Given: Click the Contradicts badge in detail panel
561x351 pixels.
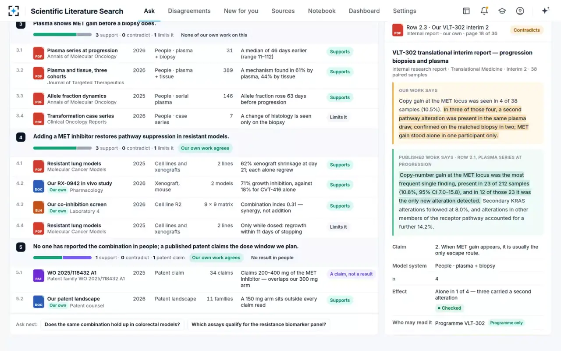Looking at the screenshot, I should point(526,30).
